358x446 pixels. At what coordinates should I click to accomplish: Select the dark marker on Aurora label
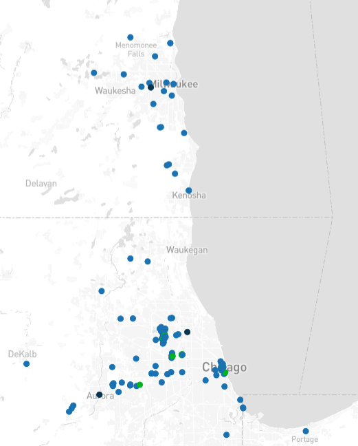[x=99, y=394]
